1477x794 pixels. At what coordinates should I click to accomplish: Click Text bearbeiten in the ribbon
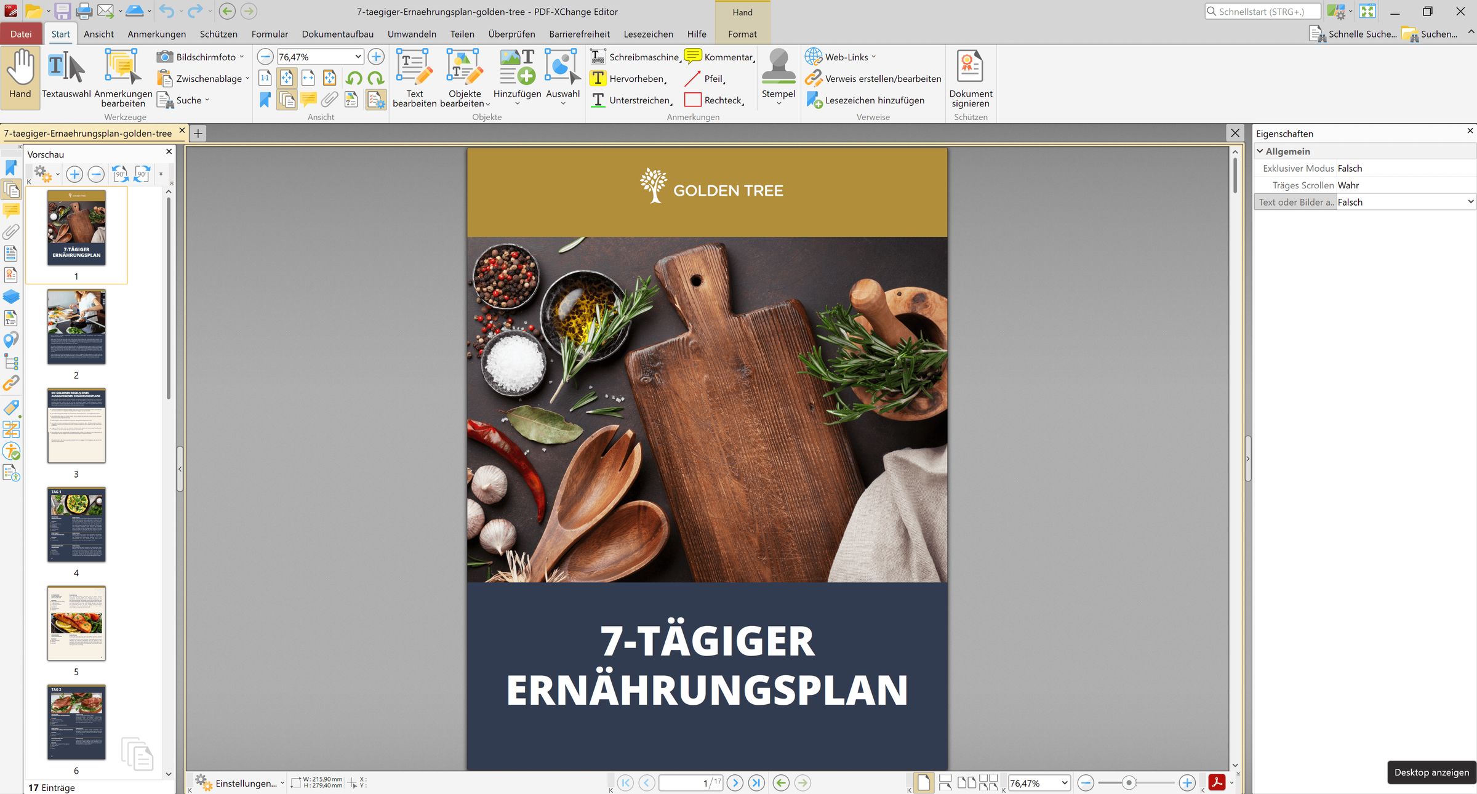414,77
